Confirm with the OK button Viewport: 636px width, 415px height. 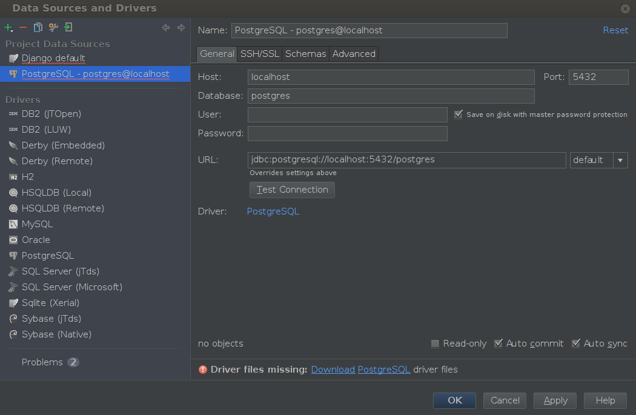point(454,400)
